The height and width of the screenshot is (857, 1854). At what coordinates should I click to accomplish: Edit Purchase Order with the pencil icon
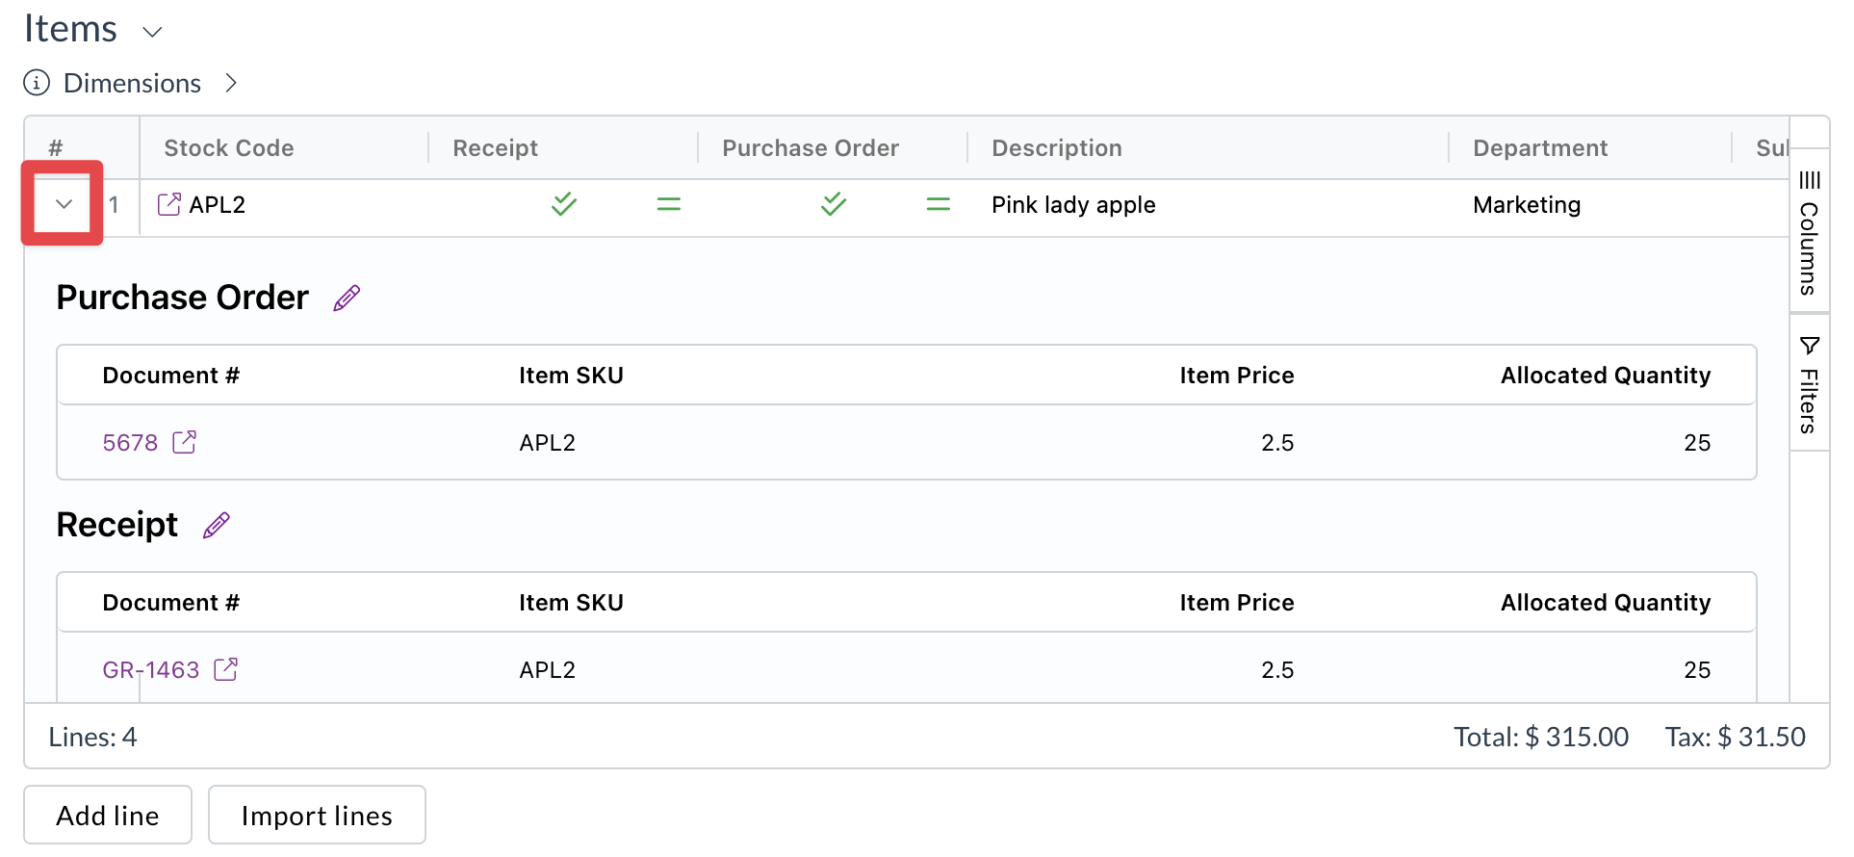(347, 299)
